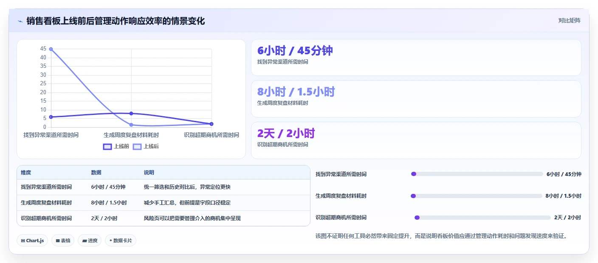Click progress row label 找到异常渠道所需时间

coord(341,174)
